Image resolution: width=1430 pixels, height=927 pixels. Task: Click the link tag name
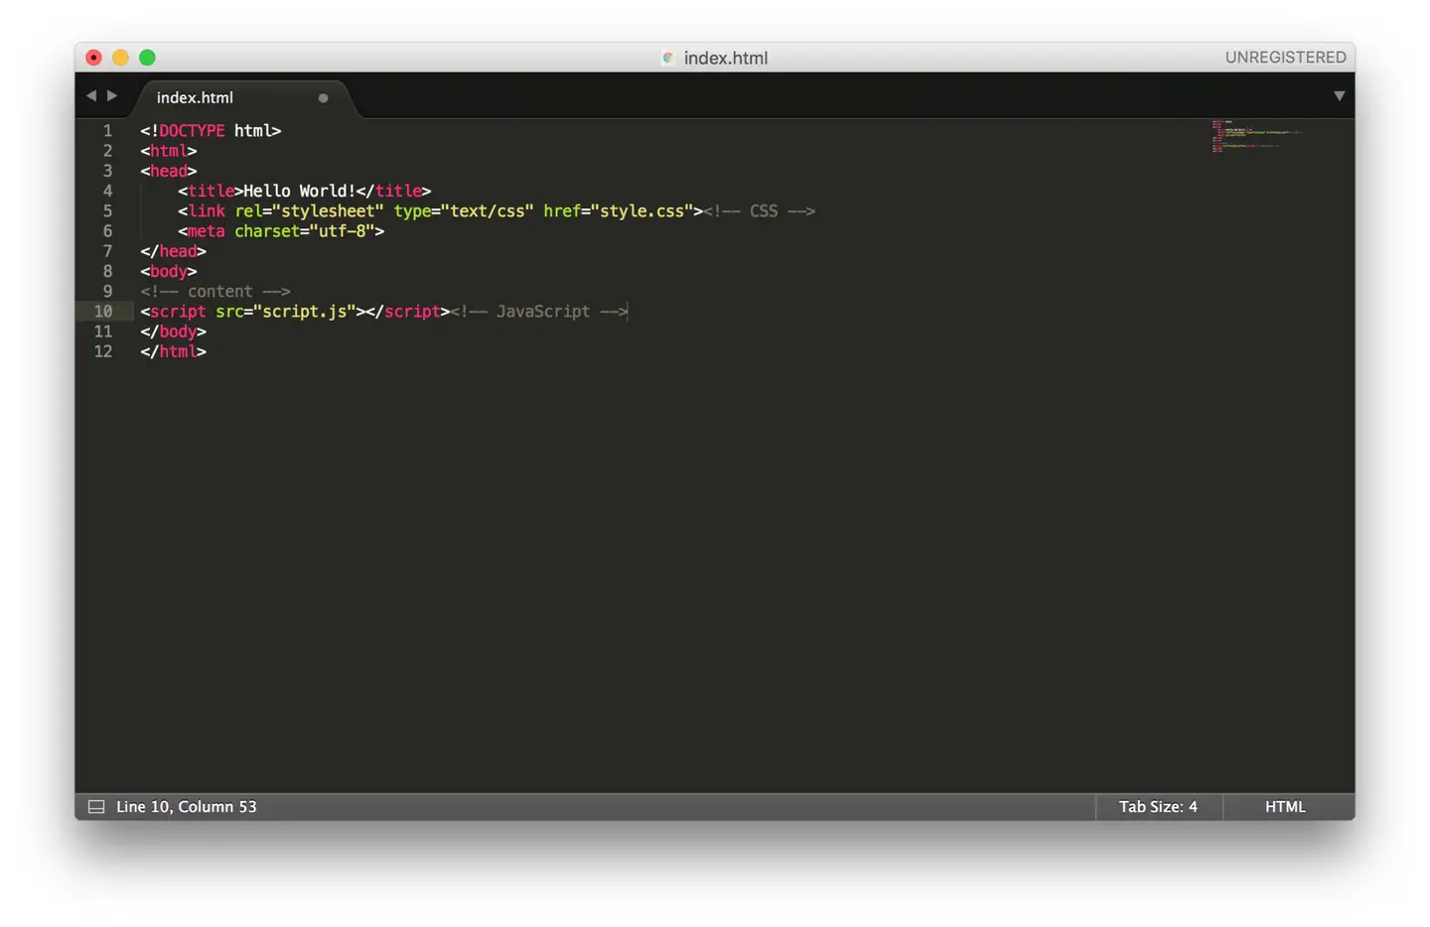(x=207, y=211)
